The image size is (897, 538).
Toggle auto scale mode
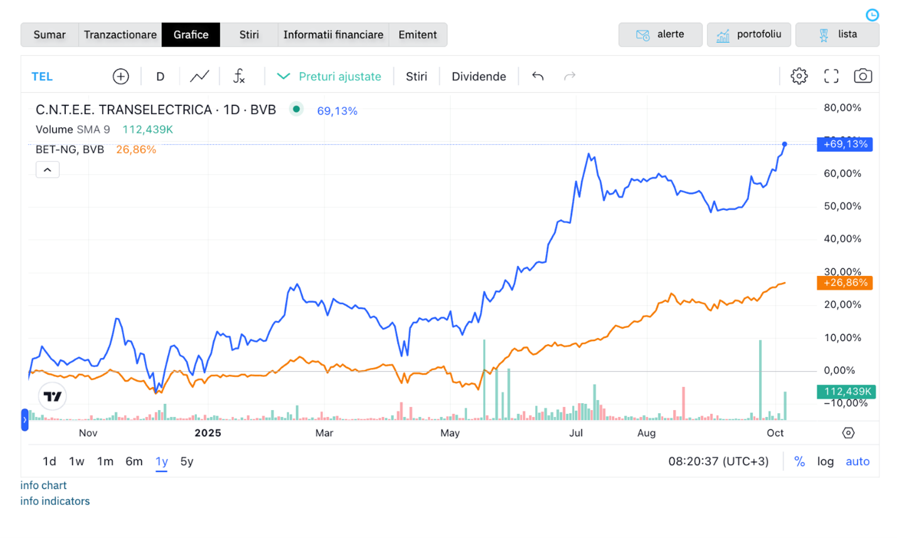[857, 462]
